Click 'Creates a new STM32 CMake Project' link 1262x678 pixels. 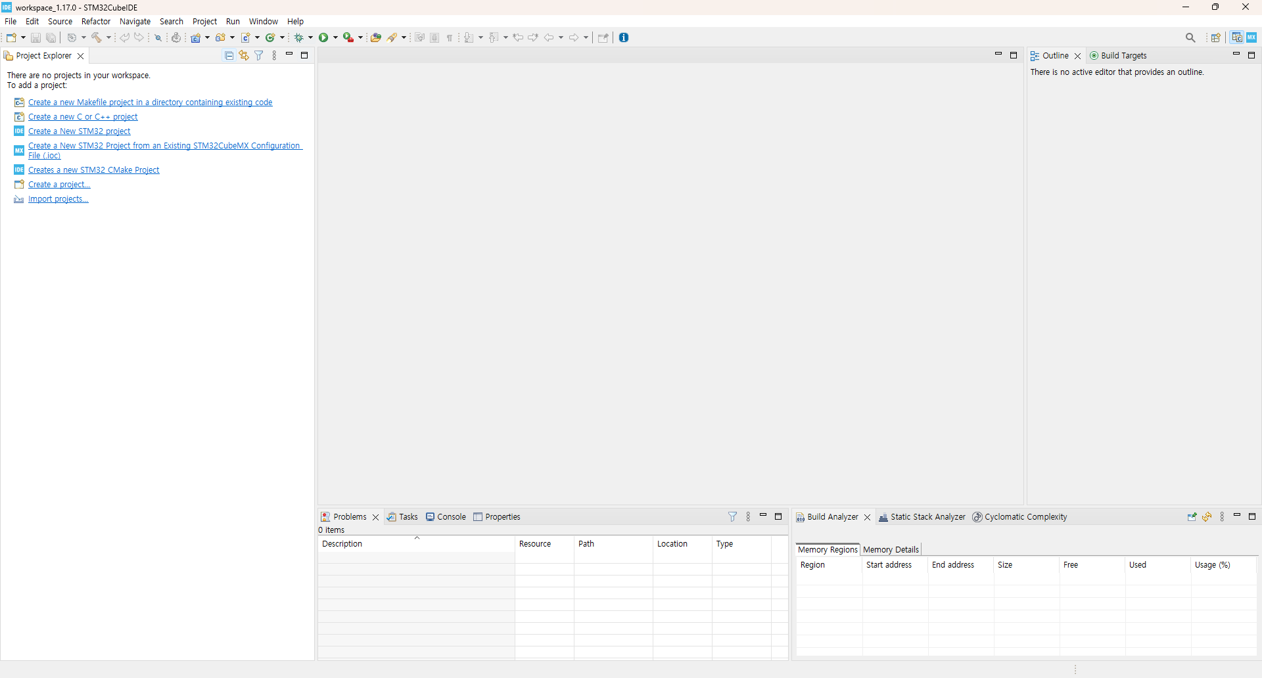pos(94,170)
